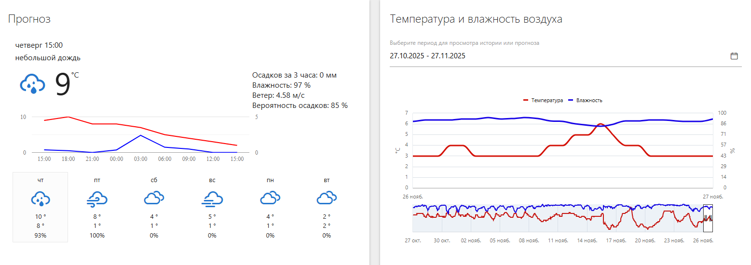Select Thursday's rain forecast icon
Viewport: 751px width, 265px height.
41,199
